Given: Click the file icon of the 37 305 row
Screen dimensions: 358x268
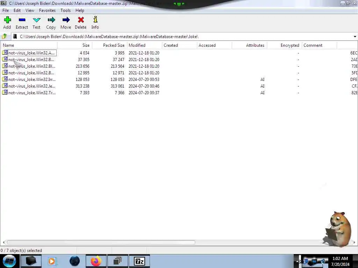Looking at the screenshot, I should pos(5,59).
